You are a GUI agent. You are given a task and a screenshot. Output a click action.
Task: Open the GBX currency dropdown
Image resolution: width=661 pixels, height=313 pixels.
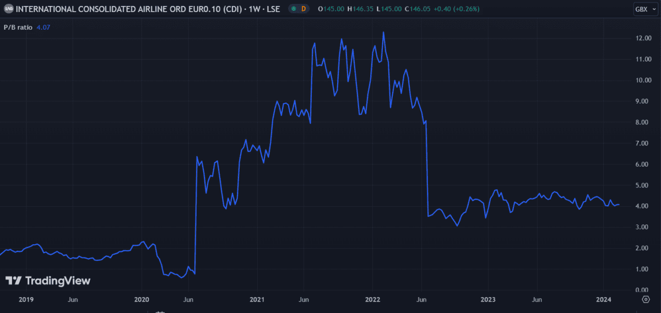(644, 9)
